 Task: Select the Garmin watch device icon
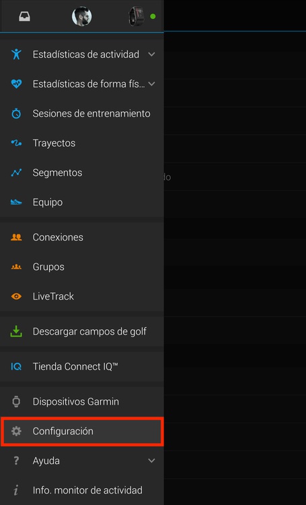136,16
